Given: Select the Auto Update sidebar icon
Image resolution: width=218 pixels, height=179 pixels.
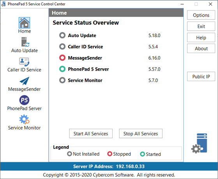Looking at the screenshot, I should pyautogui.click(x=25, y=42).
